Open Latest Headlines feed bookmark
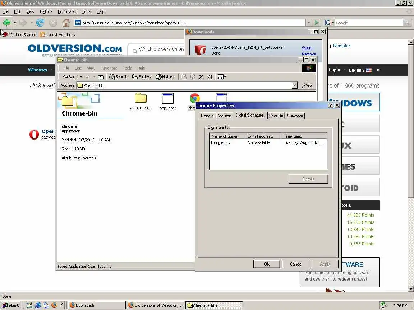The image size is (414, 310). [57, 34]
